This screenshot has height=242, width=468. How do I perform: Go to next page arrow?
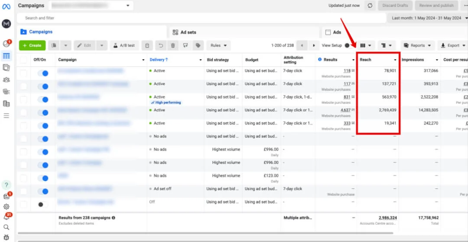(314, 45)
